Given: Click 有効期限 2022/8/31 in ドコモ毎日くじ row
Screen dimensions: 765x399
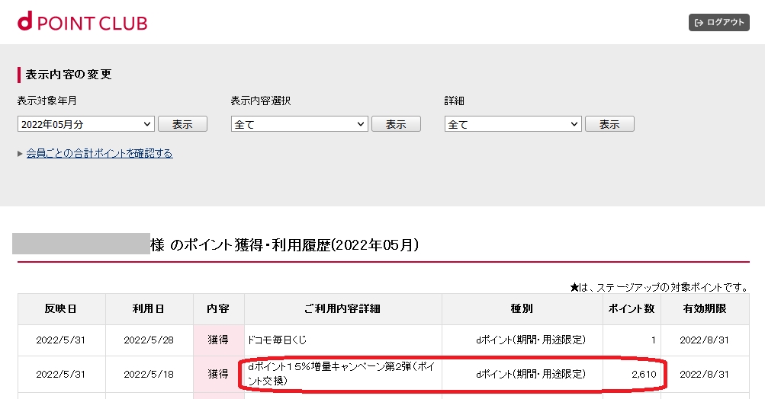Looking at the screenshot, I should [705, 340].
